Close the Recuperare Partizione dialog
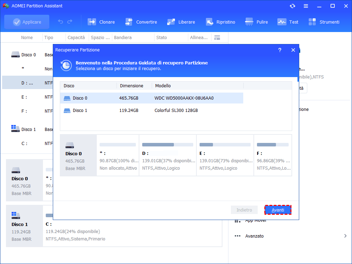This screenshot has height=264, width=352. (x=293, y=50)
